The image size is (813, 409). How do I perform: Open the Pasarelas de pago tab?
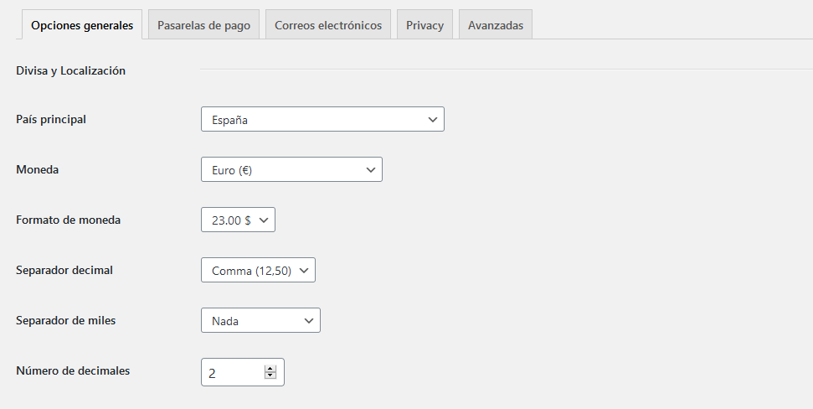tap(203, 25)
